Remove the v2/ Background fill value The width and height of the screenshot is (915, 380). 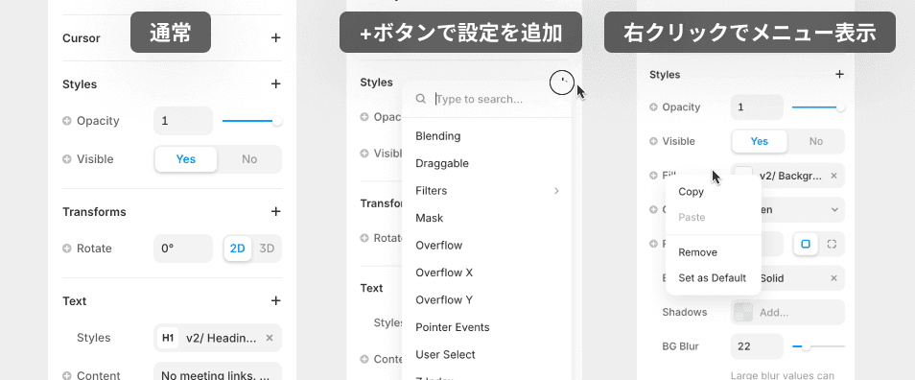click(x=833, y=175)
